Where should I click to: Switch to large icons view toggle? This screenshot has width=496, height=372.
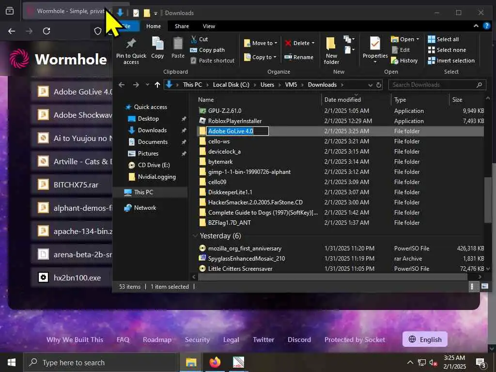tap(484, 287)
